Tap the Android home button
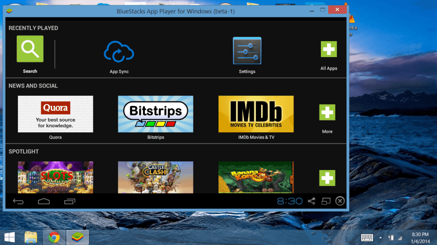 pyautogui.click(x=44, y=201)
